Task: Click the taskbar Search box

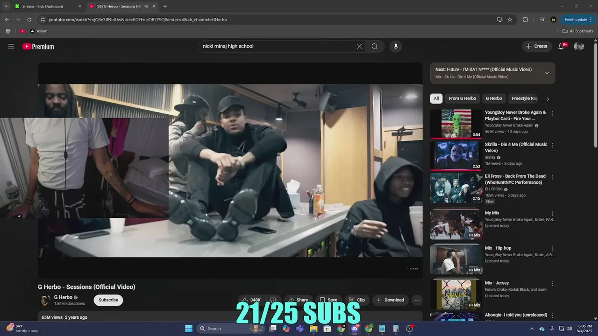Action: (230, 329)
